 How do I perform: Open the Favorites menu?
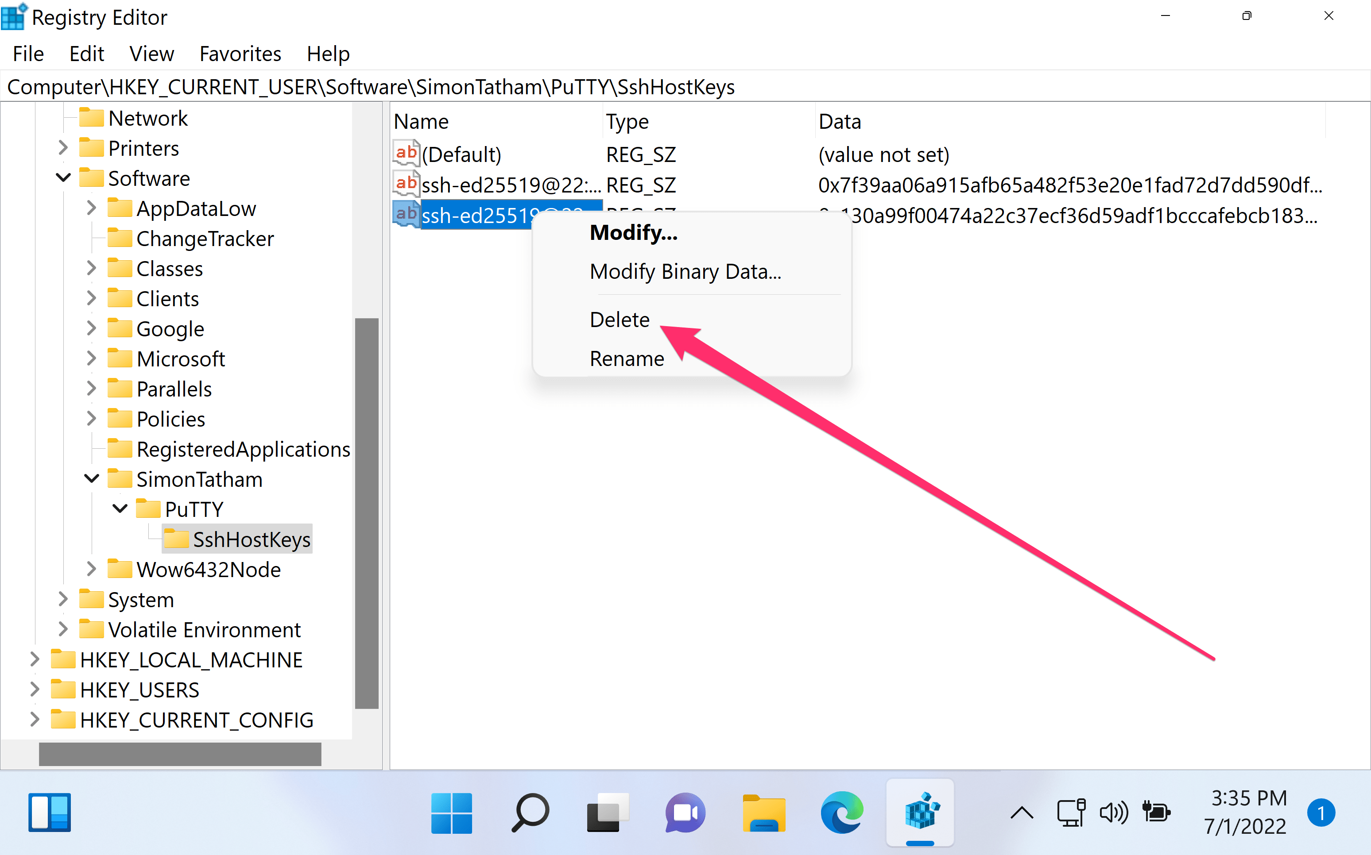point(240,54)
